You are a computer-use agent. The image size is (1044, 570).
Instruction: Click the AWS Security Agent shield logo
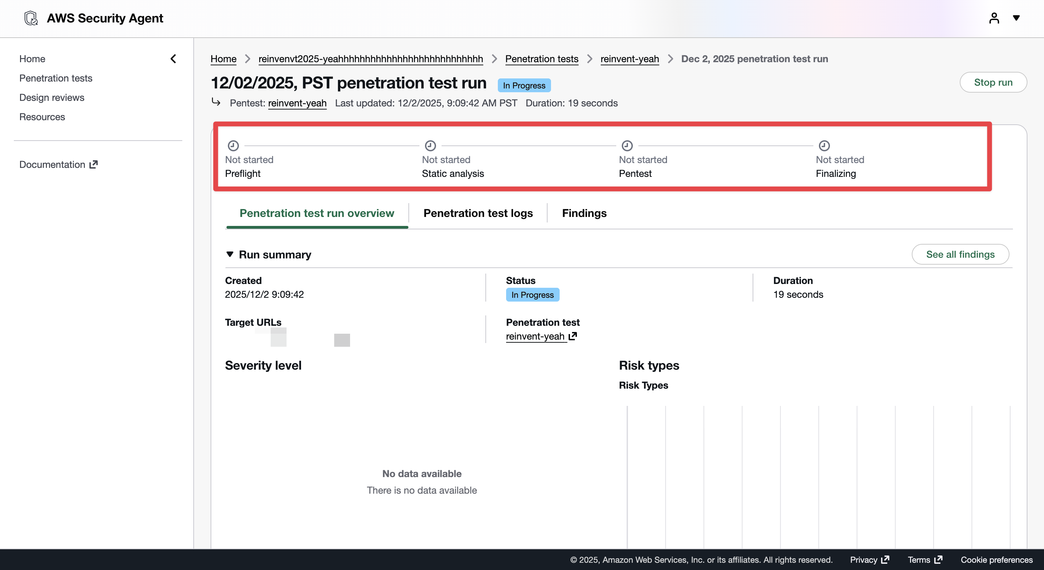pos(31,18)
